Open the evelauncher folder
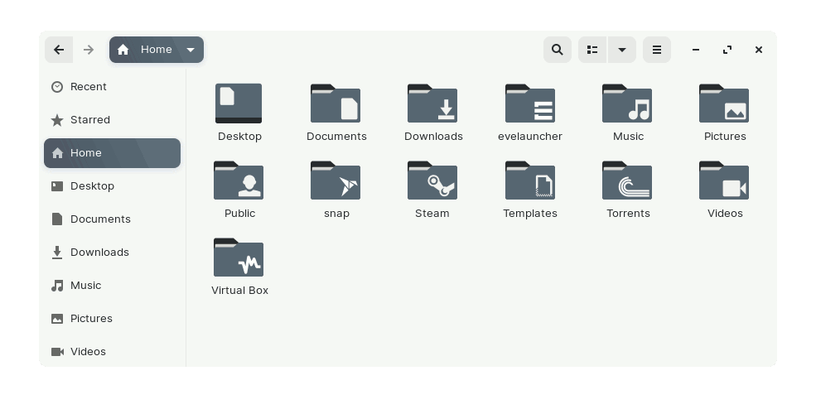This screenshot has width=816, height=414. pyautogui.click(x=530, y=103)
